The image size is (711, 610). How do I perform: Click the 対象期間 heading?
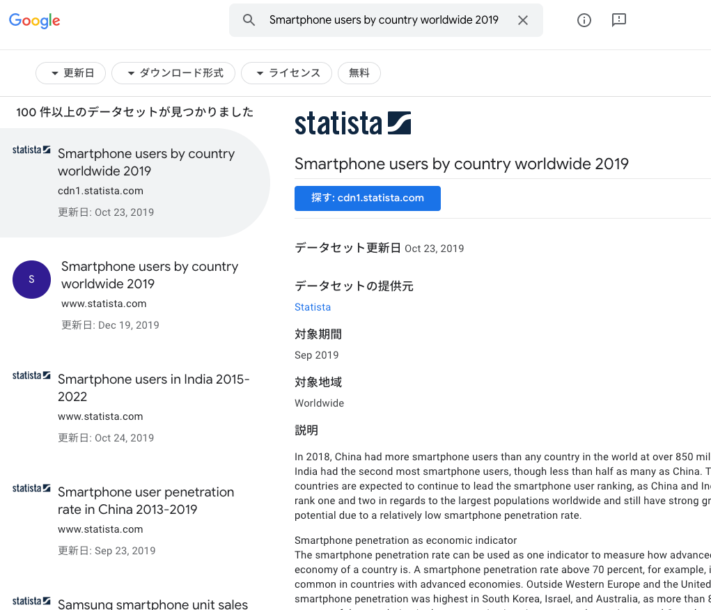point(318,334)
